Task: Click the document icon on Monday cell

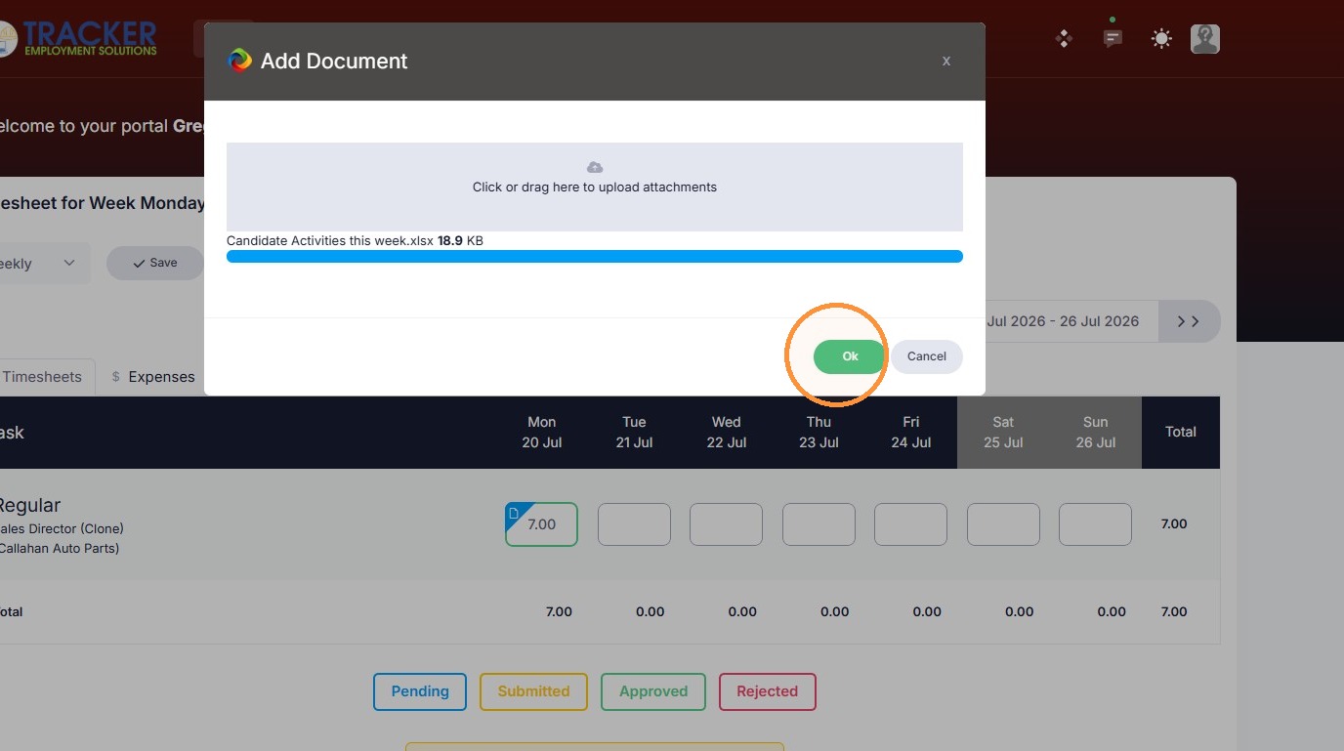Action: click(514, 513)
